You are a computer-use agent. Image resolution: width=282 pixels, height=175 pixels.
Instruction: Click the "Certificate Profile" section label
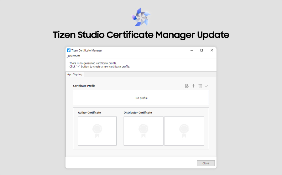pyautogui.click(x=84, y=86)
